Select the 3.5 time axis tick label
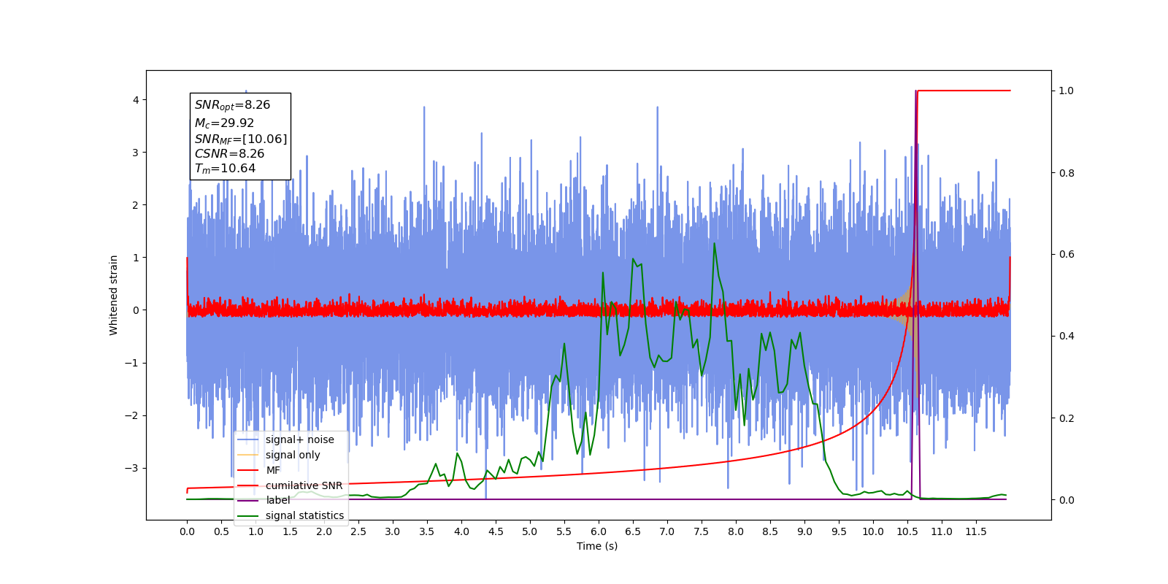The width and height of the screenshot is (1168, 584). click(427, 531)
